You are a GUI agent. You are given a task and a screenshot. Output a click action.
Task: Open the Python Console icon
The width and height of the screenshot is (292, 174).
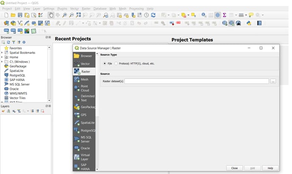249,23
